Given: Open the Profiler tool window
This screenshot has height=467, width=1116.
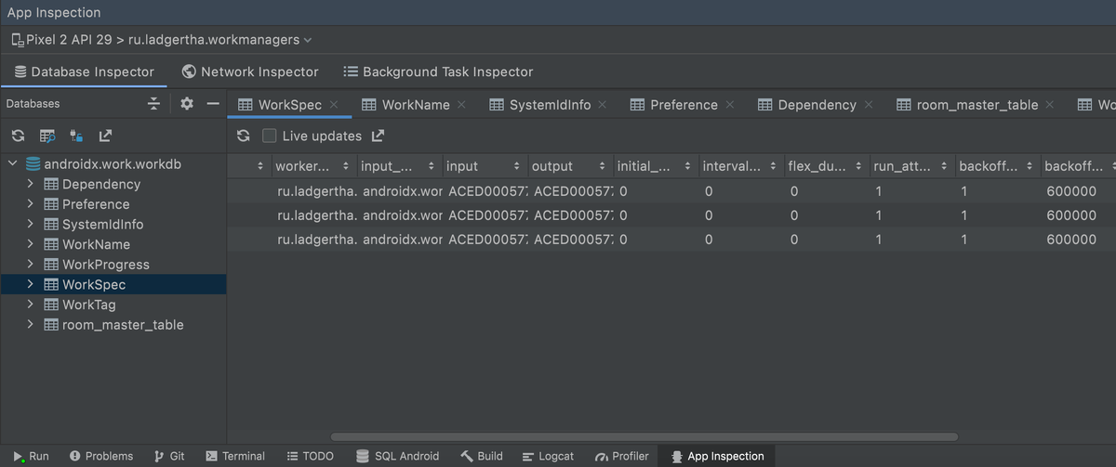Looking at the screenshot, I should tap(621, 456).
